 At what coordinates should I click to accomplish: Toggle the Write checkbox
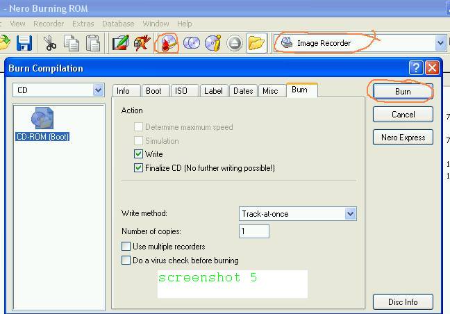click(138, 154)
